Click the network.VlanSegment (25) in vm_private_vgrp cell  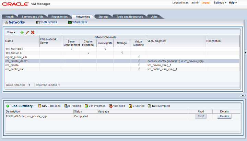[x=176, y=61]
